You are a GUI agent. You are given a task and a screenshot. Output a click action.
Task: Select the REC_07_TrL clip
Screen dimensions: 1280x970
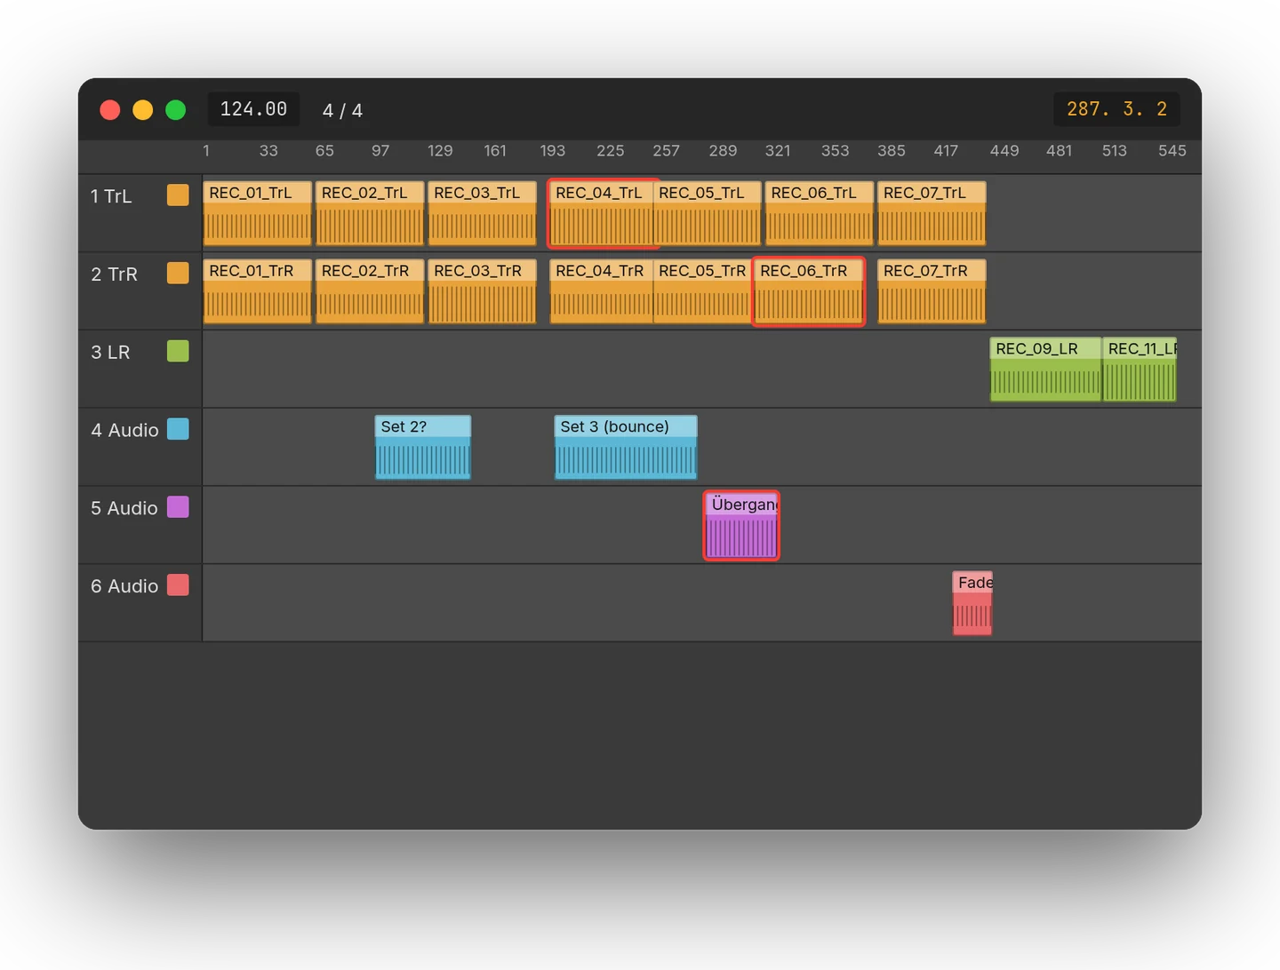932,213
